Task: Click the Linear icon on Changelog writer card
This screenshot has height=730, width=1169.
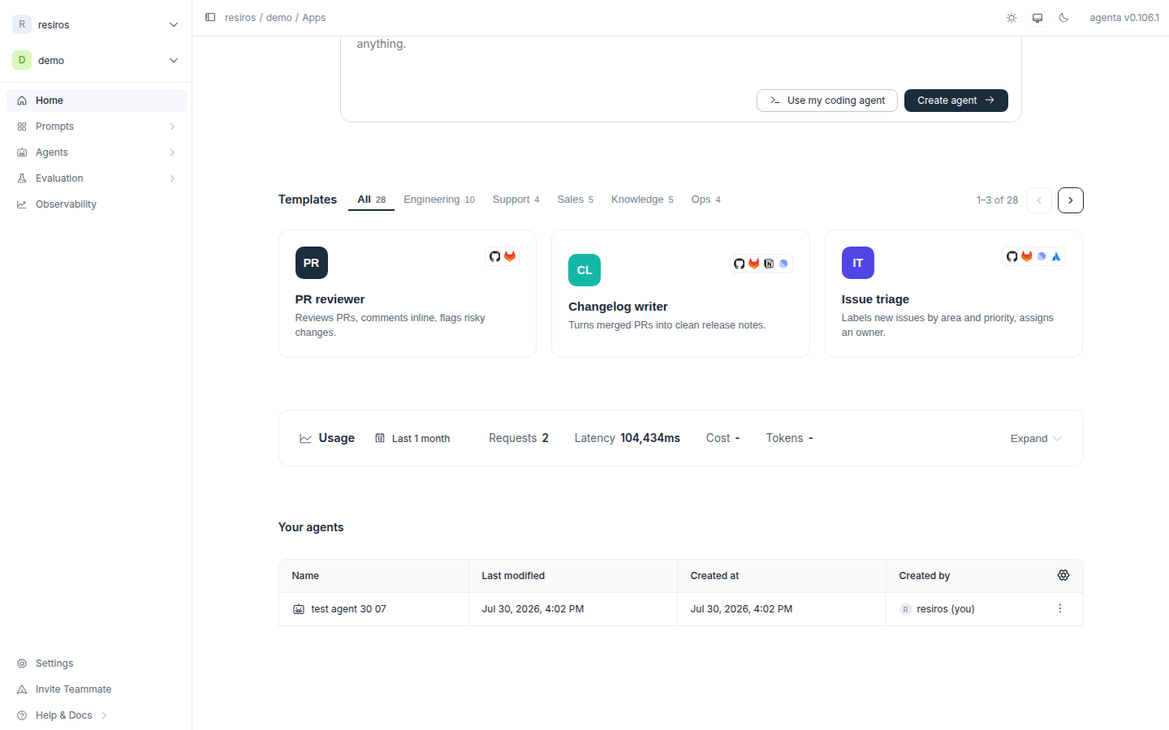Action: click(x=783, y=264)
